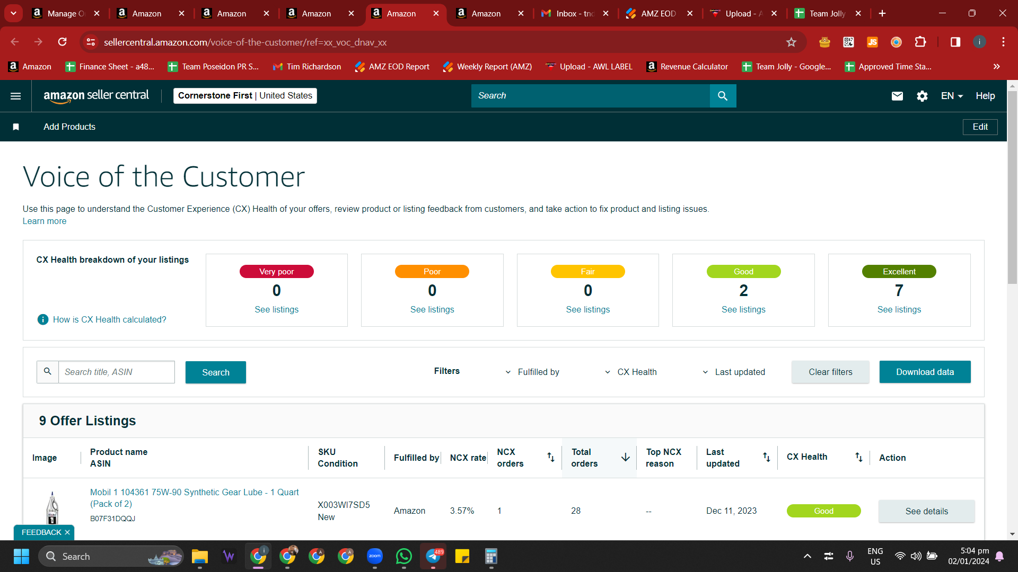
Task: Open the EN language dropdown
Action: point(952,96)
